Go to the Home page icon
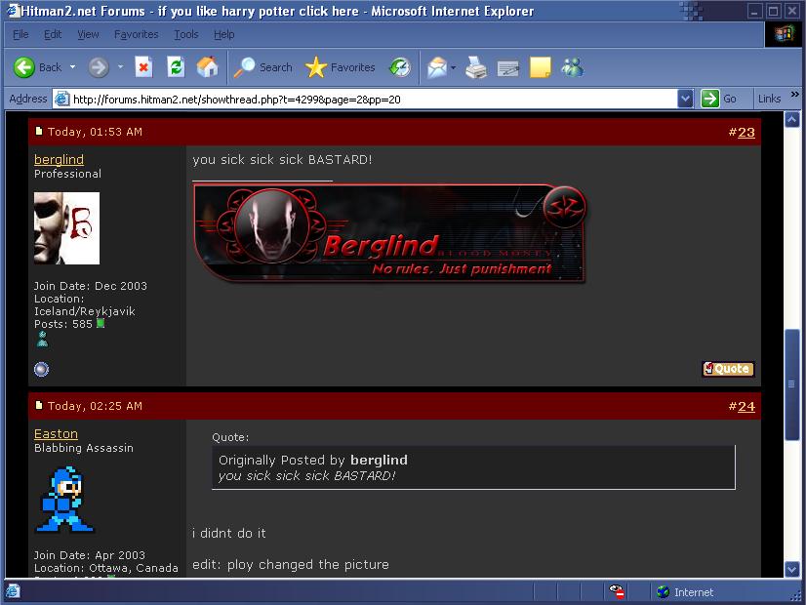Image resolution: width=806 pixels, height=605 pixels. click(207, 67)
